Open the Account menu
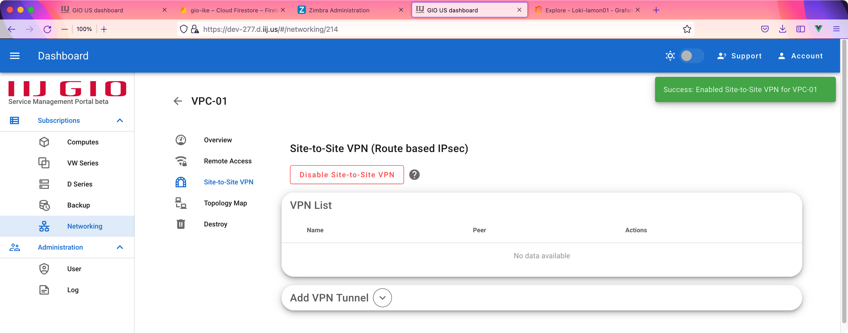Viewport: 848px width, 333px height. 801,56
